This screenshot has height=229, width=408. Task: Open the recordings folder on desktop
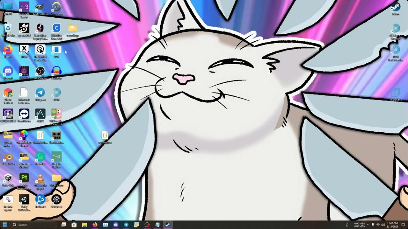coord(73,30)
